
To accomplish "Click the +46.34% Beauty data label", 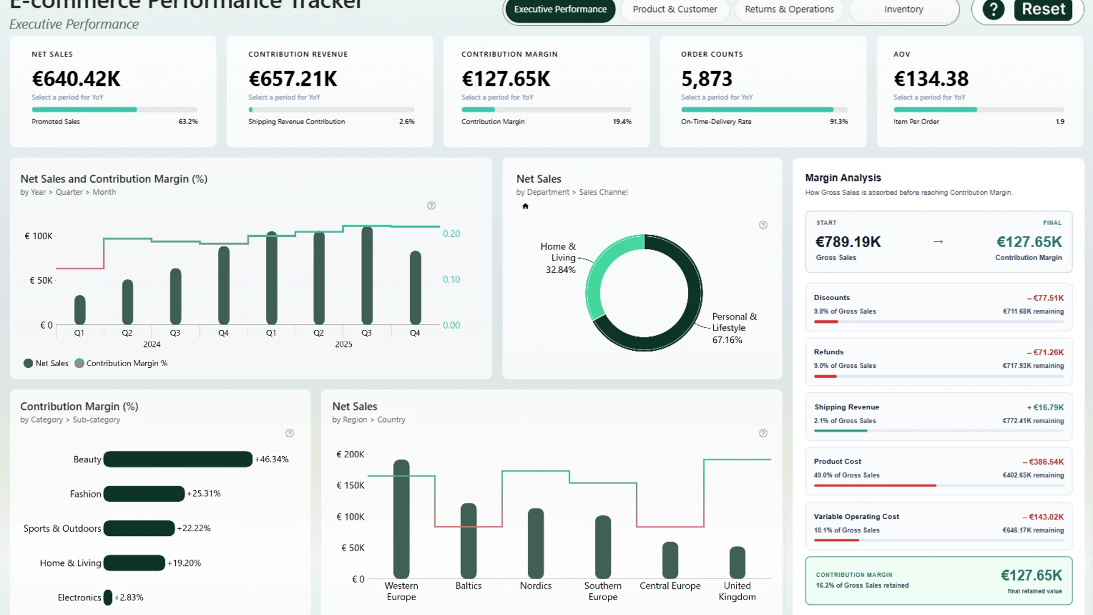I will [272, 460].
